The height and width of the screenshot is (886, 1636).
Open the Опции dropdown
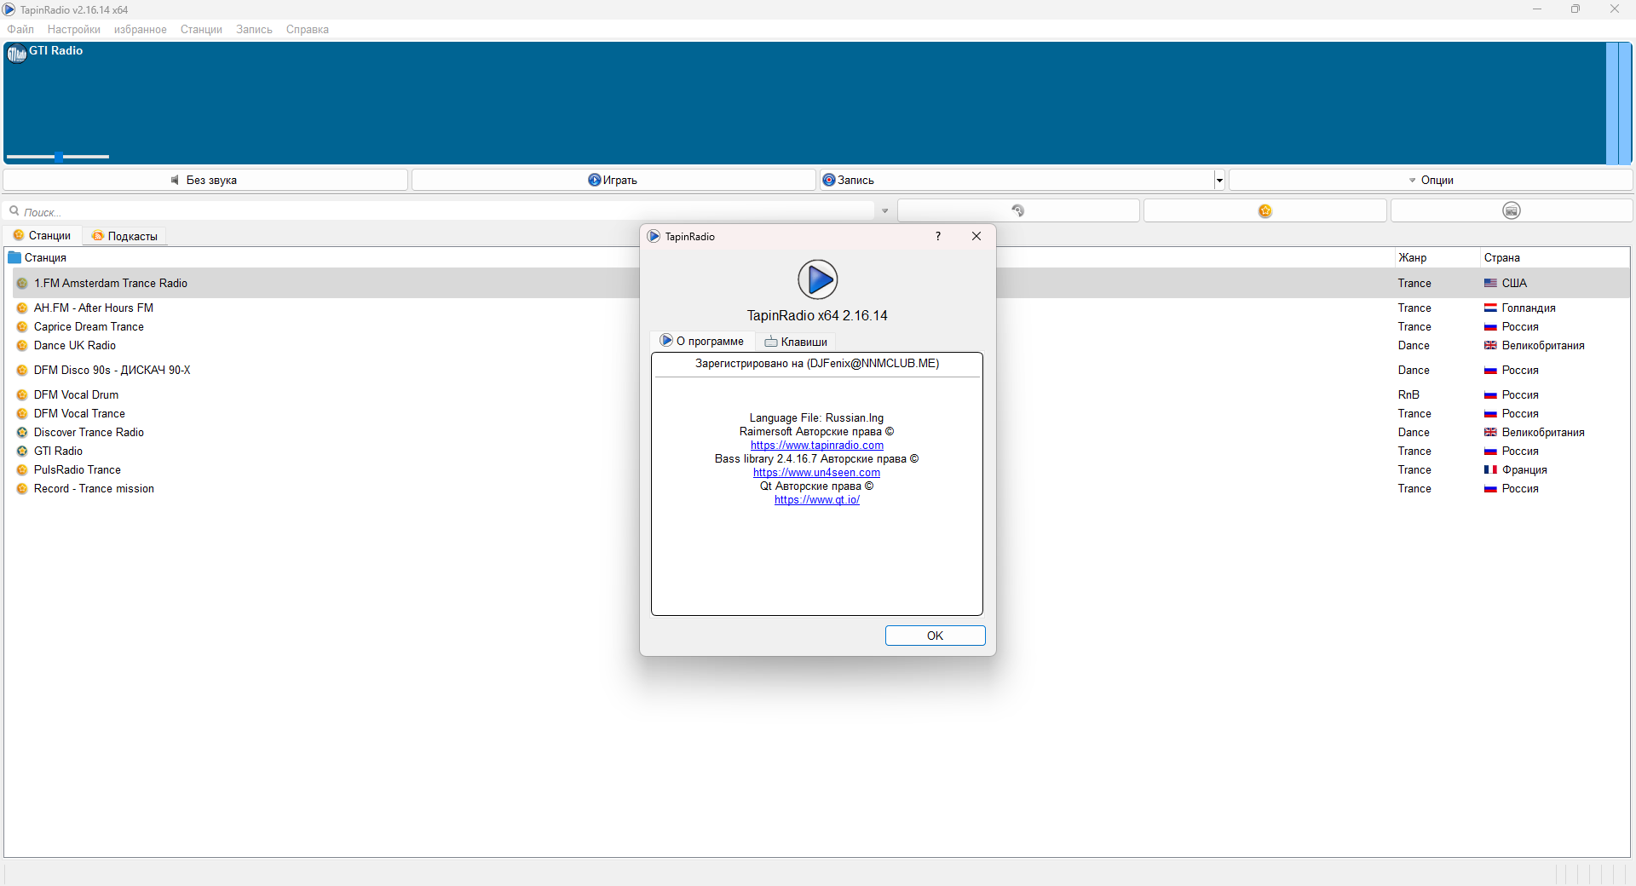[x=1431, y=180]
